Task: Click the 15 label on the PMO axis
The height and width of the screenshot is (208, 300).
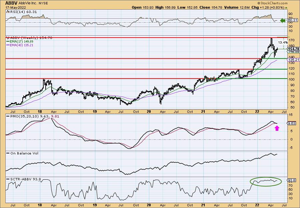Action: (x=291, y=114)
